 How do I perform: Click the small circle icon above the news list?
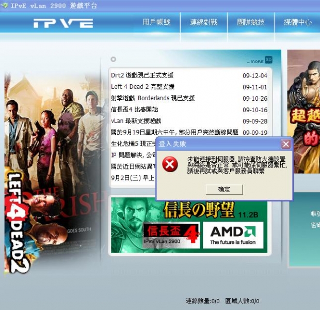pos(113,59)
